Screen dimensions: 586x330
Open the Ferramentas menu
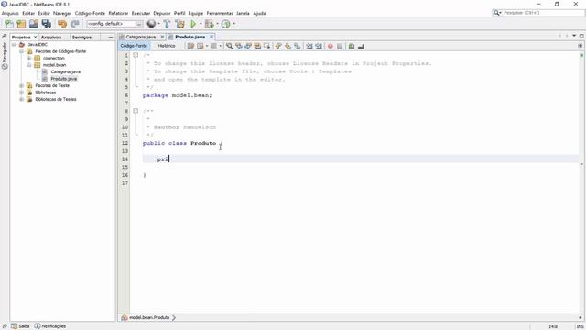tap(220, 13)
